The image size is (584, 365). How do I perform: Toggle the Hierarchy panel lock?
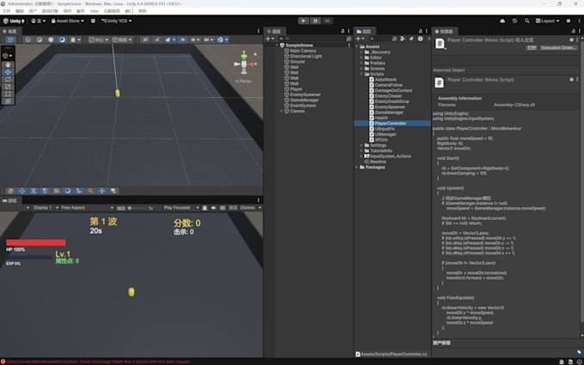[x=343, y=31]
